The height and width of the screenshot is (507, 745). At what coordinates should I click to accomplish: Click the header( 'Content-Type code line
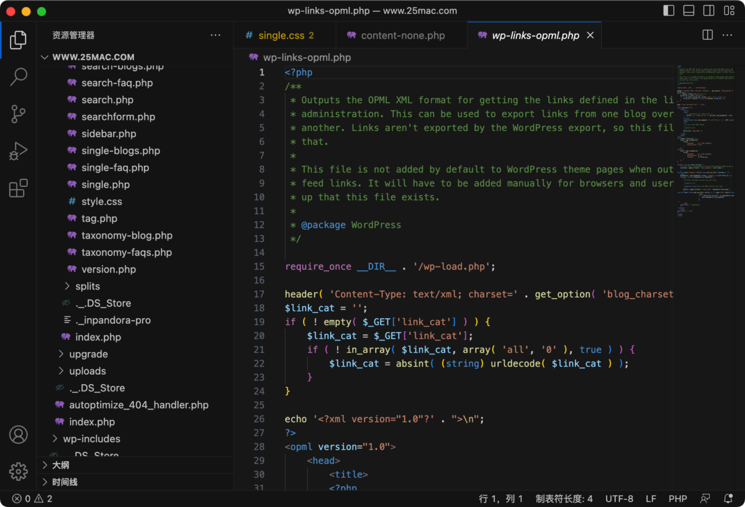(x=479, y=295)
